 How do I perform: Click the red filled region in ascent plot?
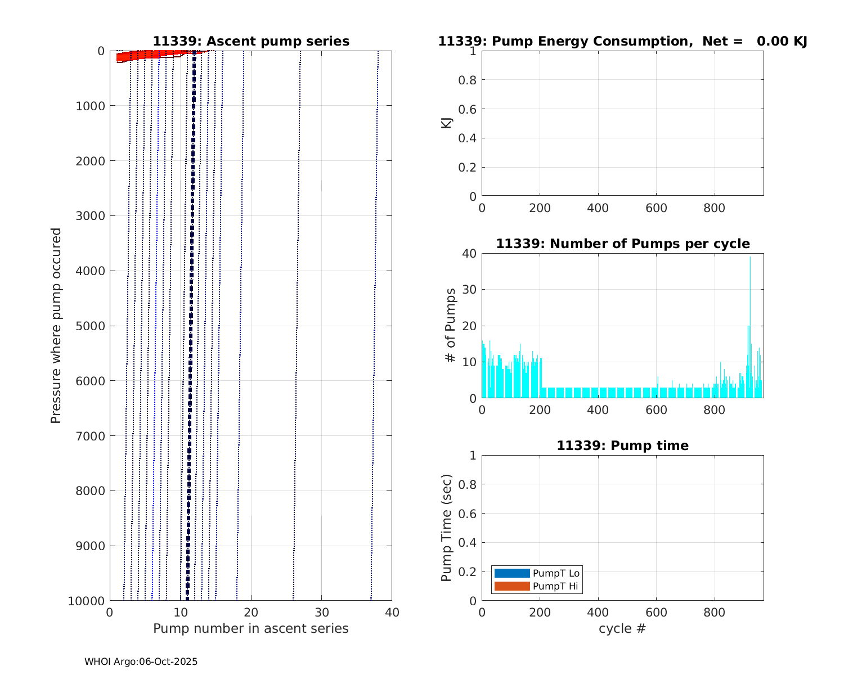(141, 55)
